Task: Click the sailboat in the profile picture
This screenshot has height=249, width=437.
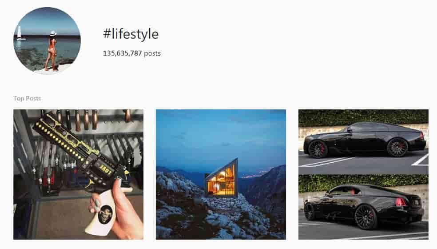Action: [20, 33]
